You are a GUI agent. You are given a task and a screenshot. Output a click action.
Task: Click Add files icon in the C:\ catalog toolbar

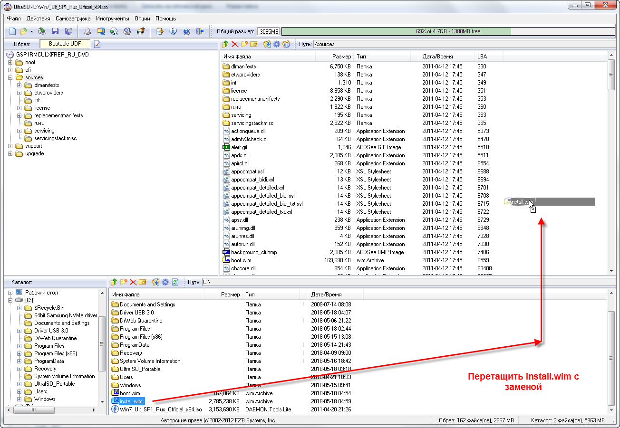[x=155, y=282]
